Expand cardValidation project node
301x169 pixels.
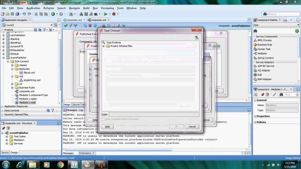tap(3, 35)
